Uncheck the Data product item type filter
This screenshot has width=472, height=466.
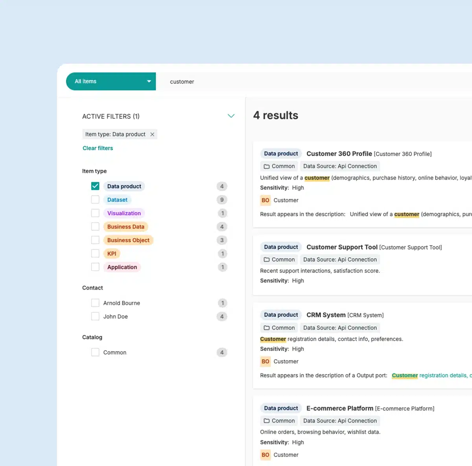click(95, 186)
